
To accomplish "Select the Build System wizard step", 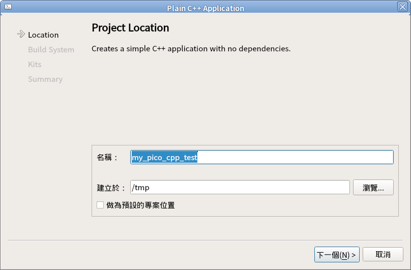I will tap(51, 49).
